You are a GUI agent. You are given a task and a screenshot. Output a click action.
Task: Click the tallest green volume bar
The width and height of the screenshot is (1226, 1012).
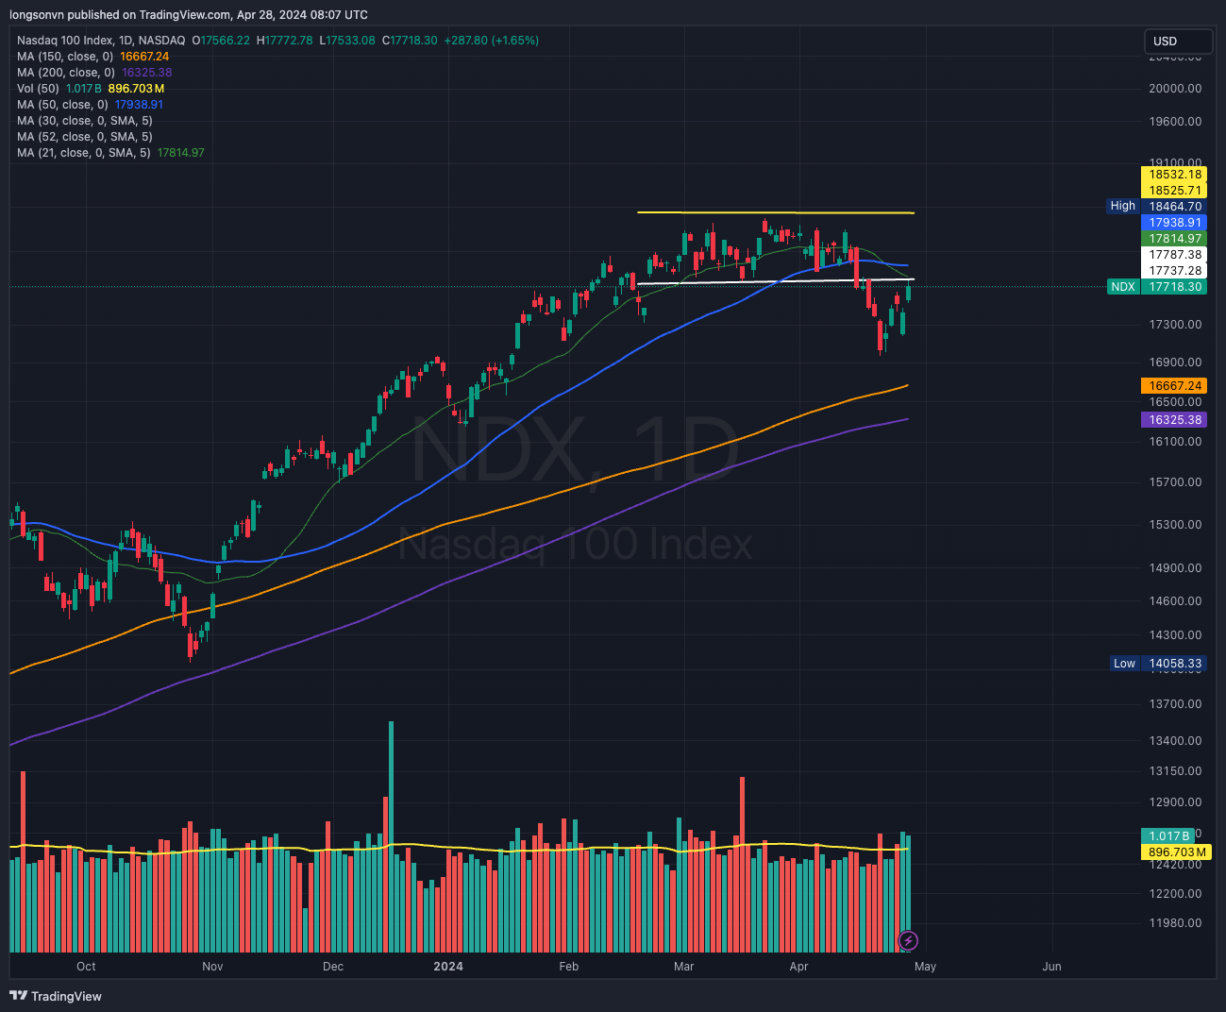pyautogui.click(x=391, y=836)
